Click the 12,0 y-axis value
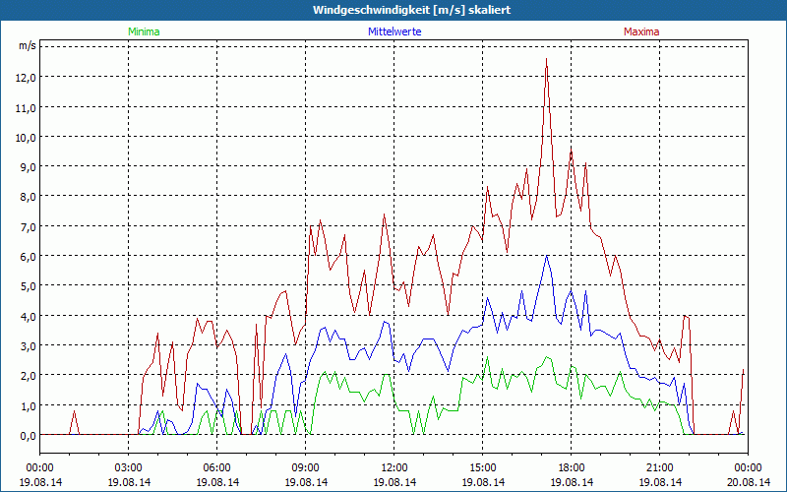 tap(28, 78)
